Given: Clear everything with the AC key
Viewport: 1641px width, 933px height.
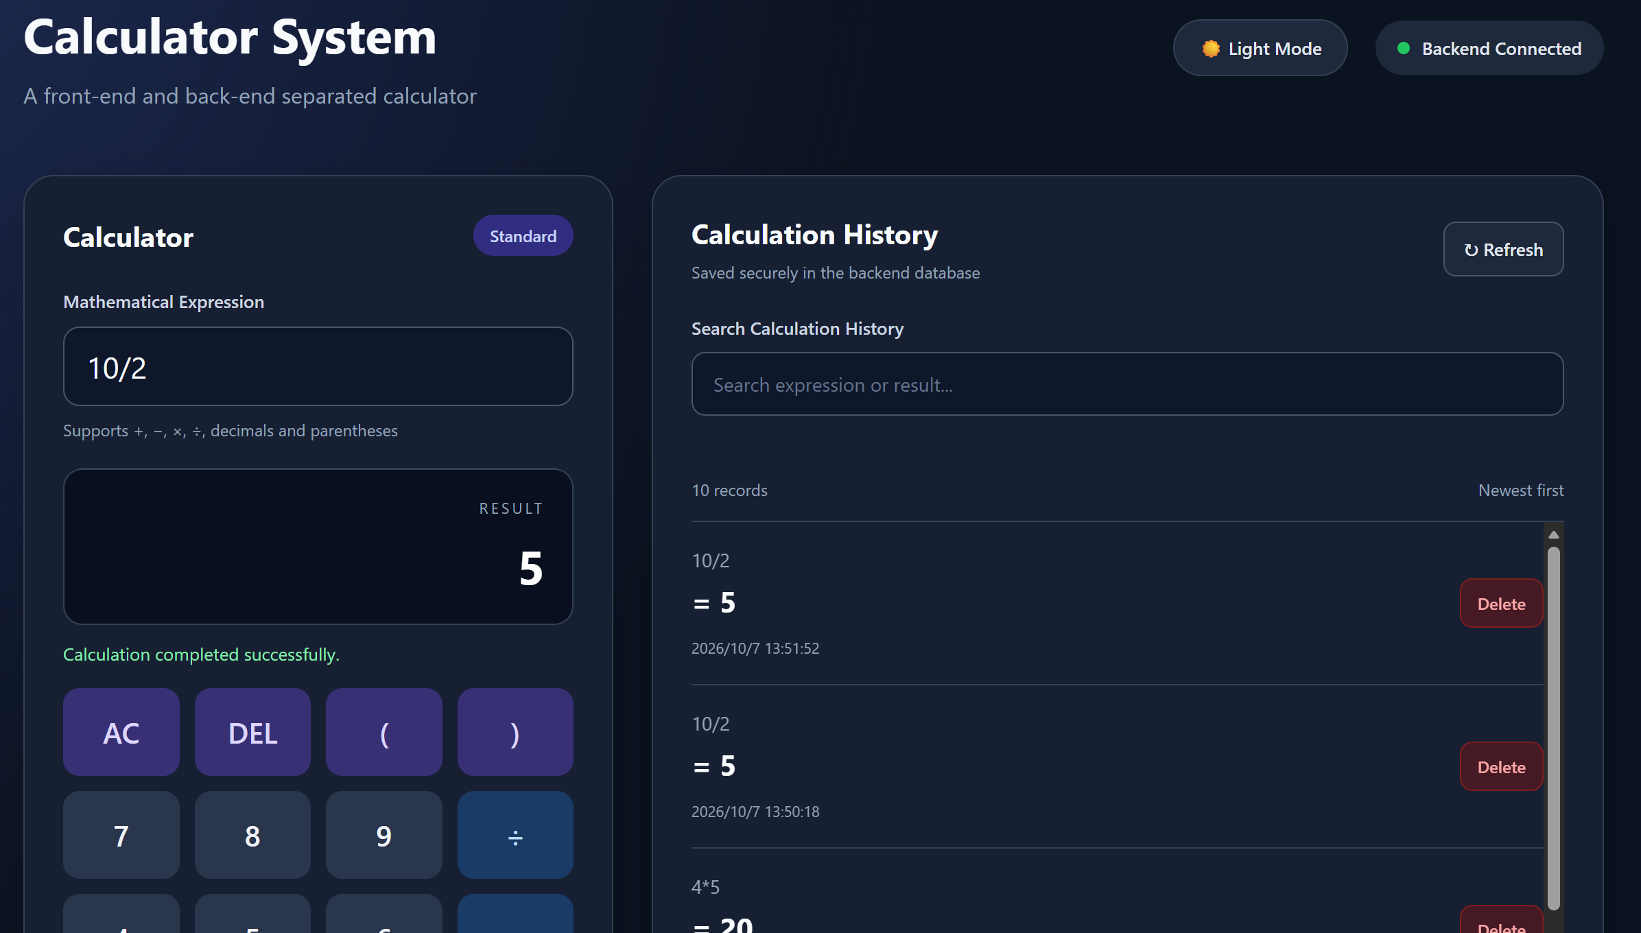Looking at the screenshot, I should tap(121, 732).
